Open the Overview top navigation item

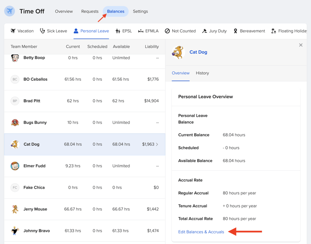point(64,11)
